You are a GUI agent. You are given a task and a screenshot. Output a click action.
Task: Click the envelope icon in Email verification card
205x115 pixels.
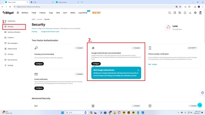(36, 74)
